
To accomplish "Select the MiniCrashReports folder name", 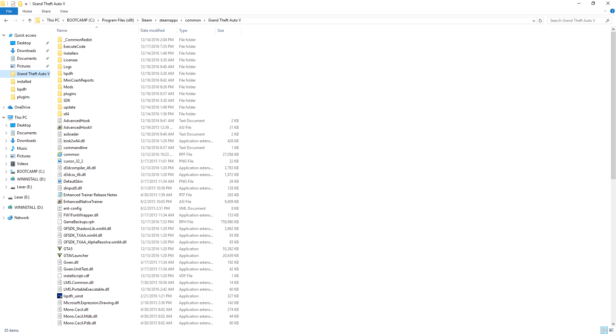I will [x=79, y=80].
